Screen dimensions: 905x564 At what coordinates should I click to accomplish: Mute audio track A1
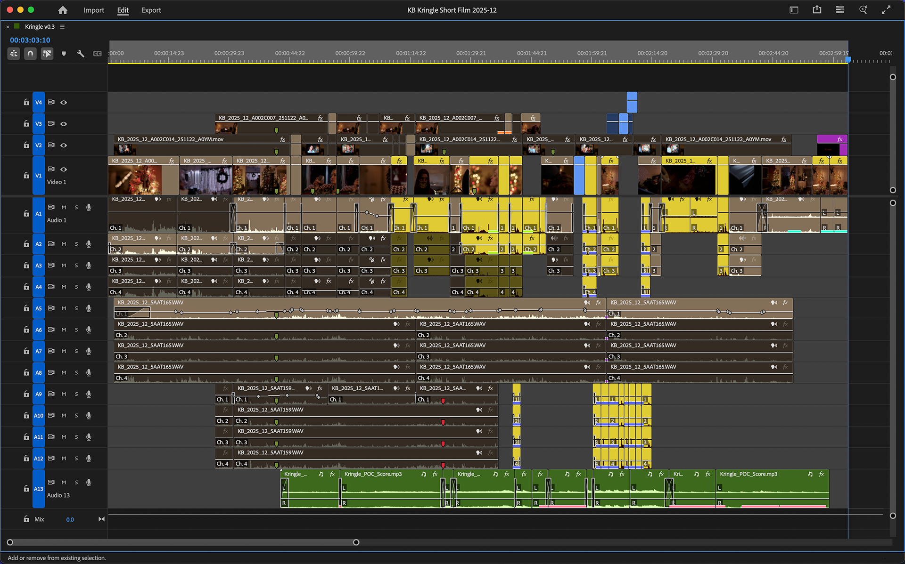pyautogui.click(x=64, y=207)
